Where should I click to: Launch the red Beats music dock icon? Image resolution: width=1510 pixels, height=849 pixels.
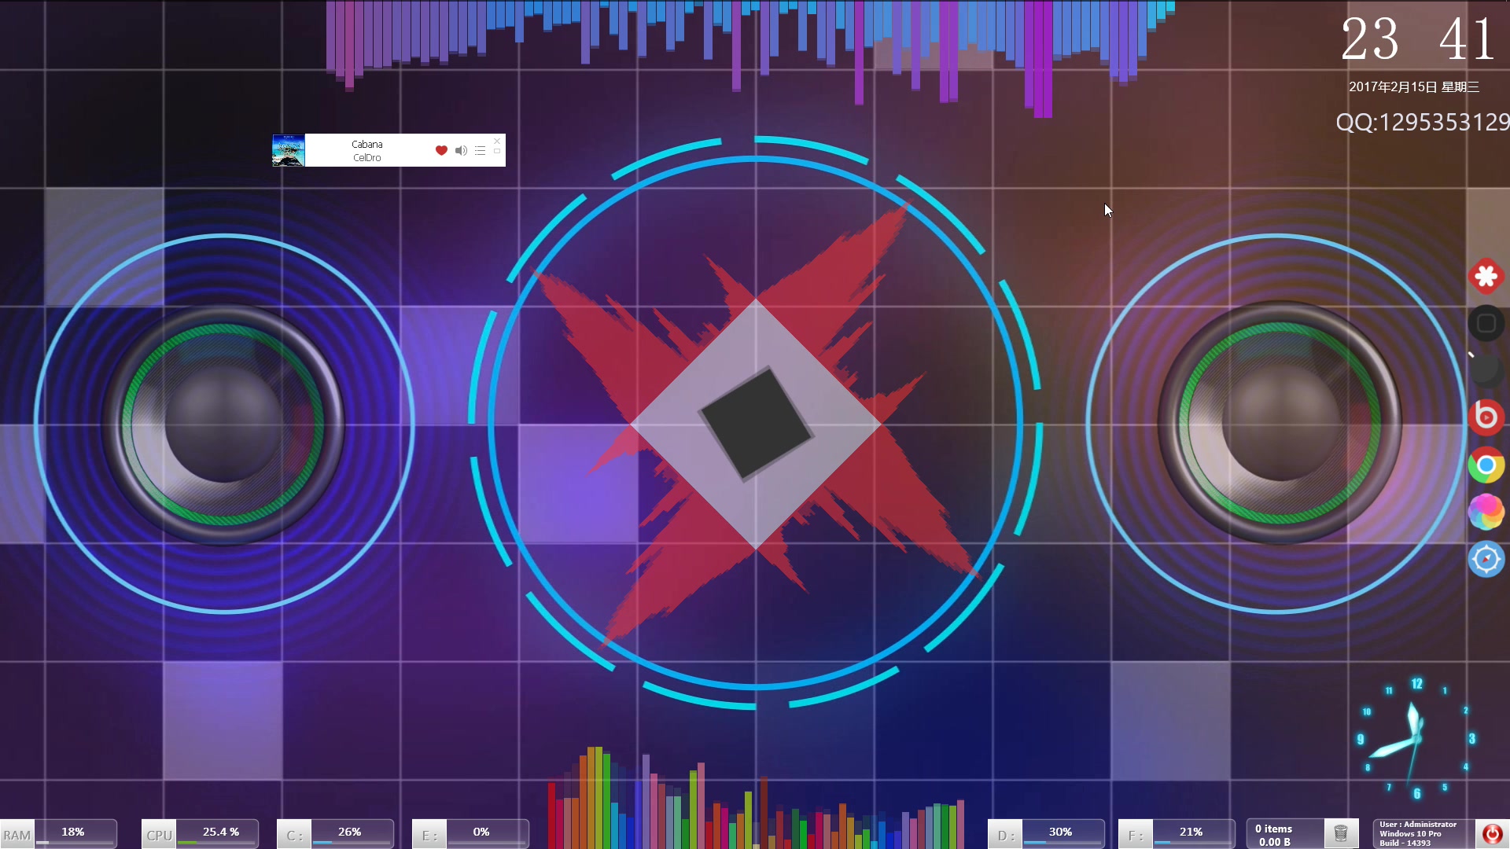[x=1486, y=417]
